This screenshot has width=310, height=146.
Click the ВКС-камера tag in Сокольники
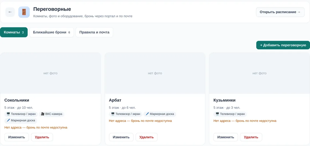click(x=51, y=114)
